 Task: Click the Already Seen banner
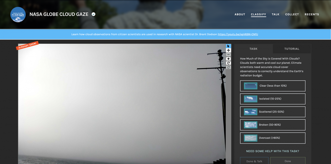point(27,45)
